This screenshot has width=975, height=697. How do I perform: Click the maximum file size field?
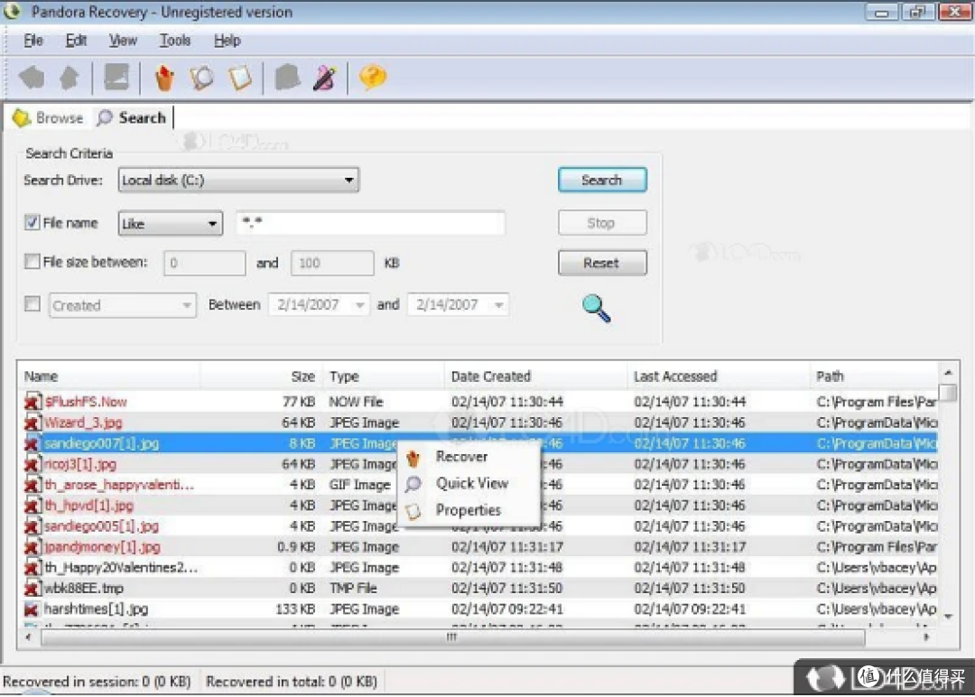(x=332, y=263)
